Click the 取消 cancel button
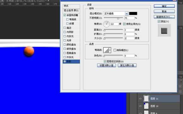Image resolution: width=183 pixels, height=114 pixels. point(164,12)
